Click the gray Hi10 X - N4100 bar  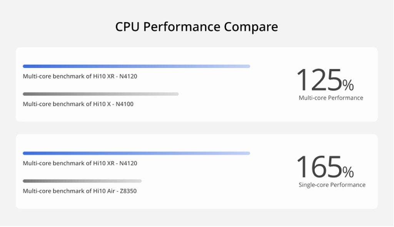click(100, 94)
